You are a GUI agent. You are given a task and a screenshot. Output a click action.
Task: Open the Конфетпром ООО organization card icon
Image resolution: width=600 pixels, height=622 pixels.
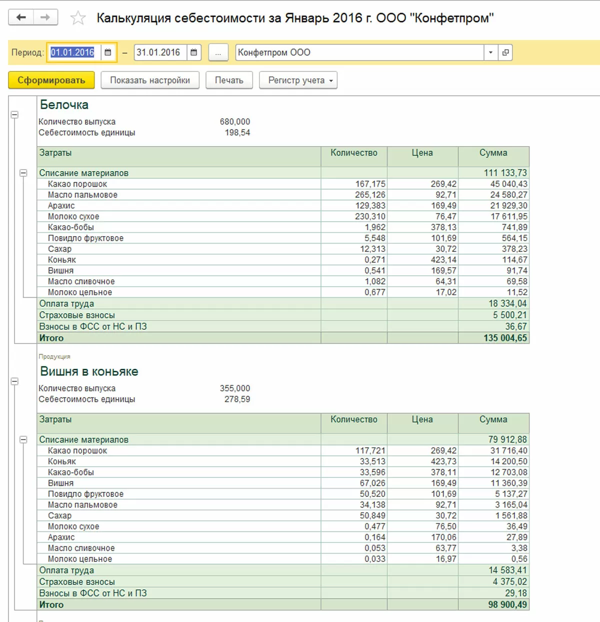point(505,53)
